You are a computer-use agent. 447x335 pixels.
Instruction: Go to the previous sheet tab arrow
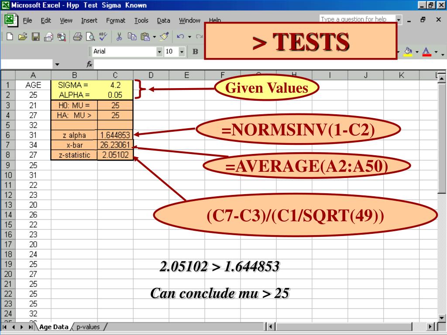pos(14,327)
